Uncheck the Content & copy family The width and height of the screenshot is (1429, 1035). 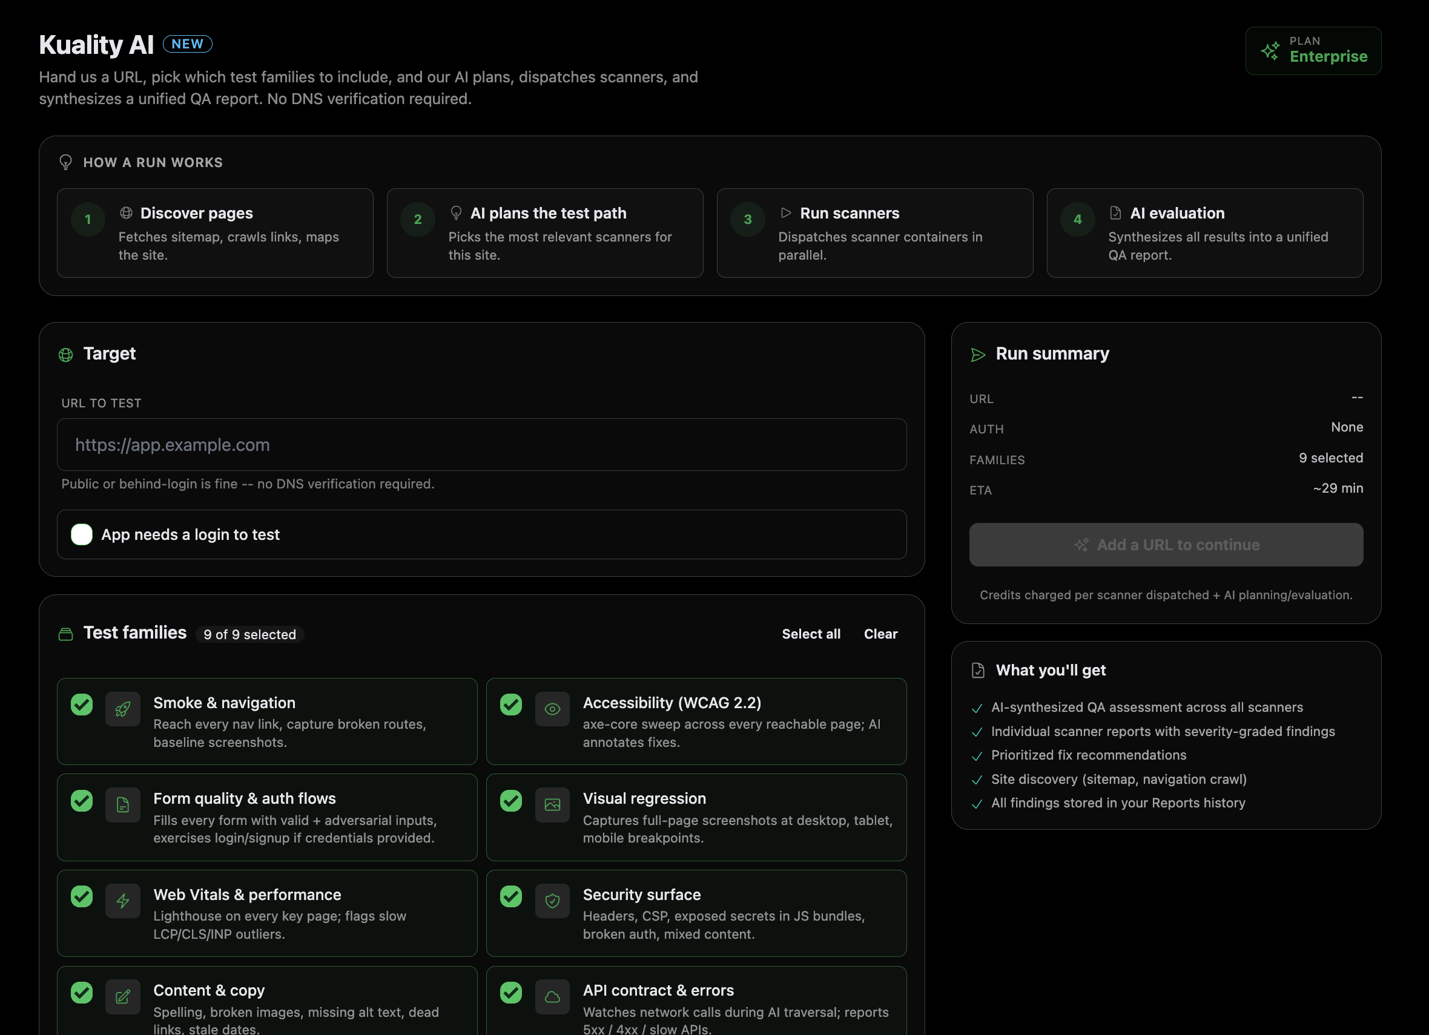(81, 993)
